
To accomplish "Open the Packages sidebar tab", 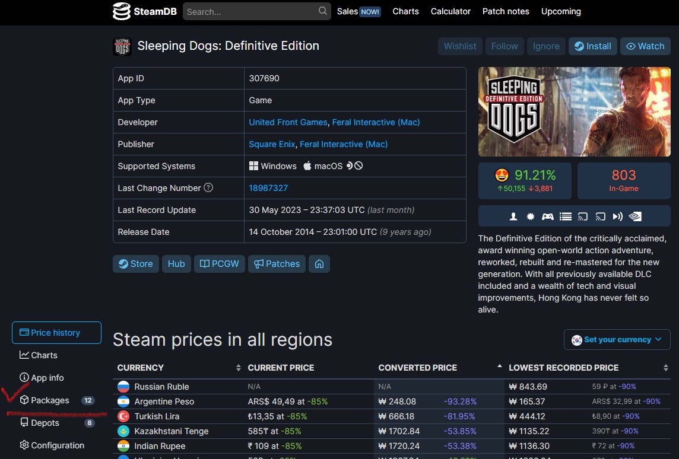I will (57, 400).
